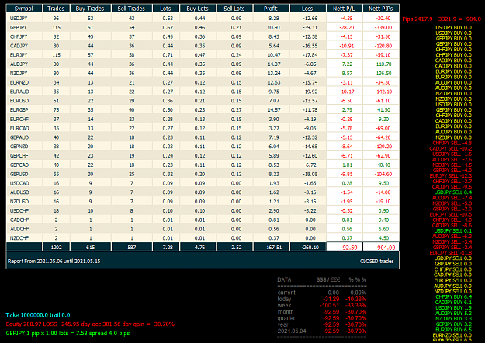Select the GBPCHF row symbol cell
The height and width of the screenshot is (343, 485).
pyautogui.click(x=24, y=155)
